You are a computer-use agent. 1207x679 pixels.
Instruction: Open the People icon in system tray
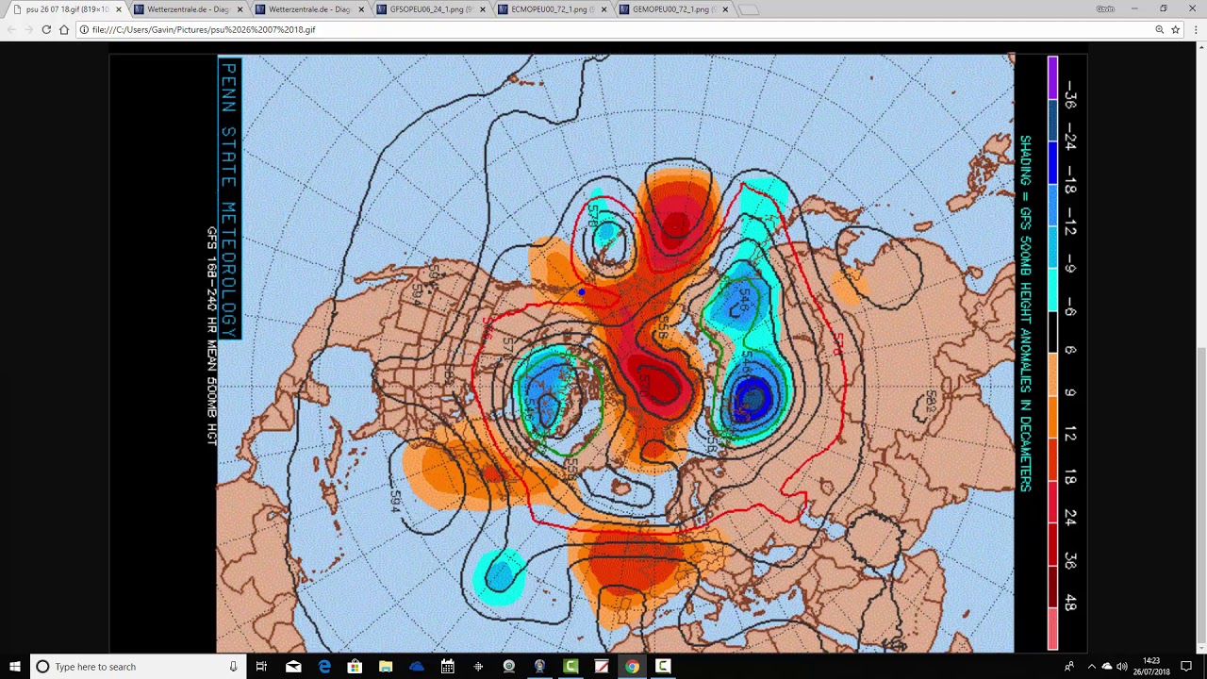pos(1069,667)
